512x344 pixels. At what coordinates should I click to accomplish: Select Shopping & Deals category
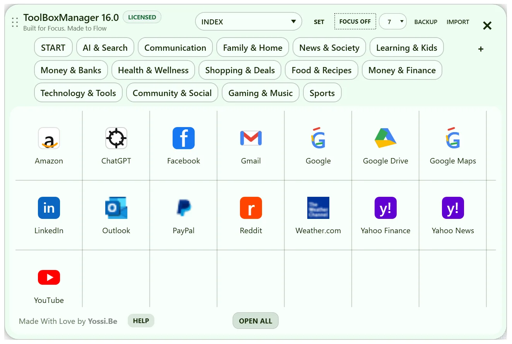point(240,70)
